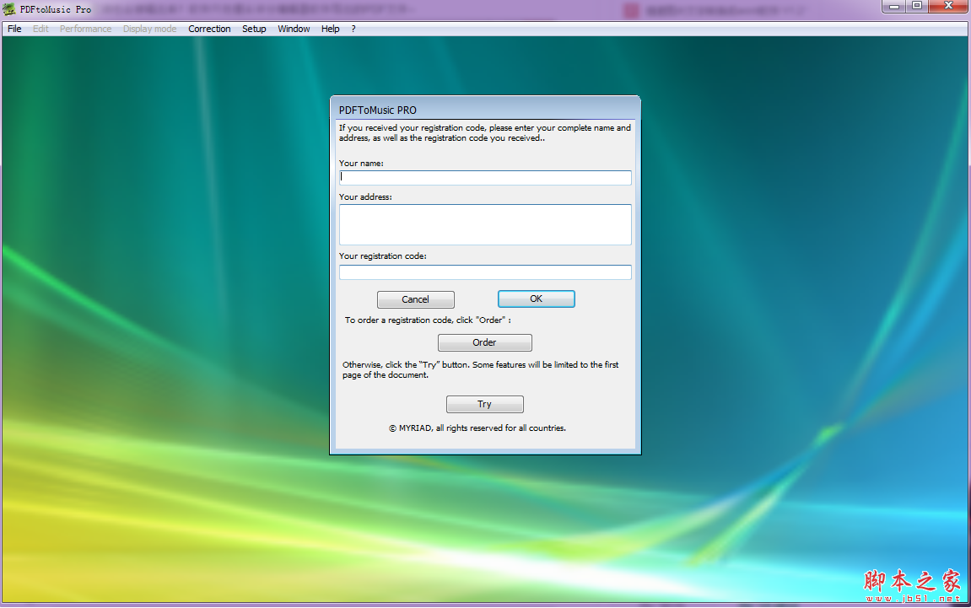
Task: Open the disabled Performance menu
Action: [85, 30]
